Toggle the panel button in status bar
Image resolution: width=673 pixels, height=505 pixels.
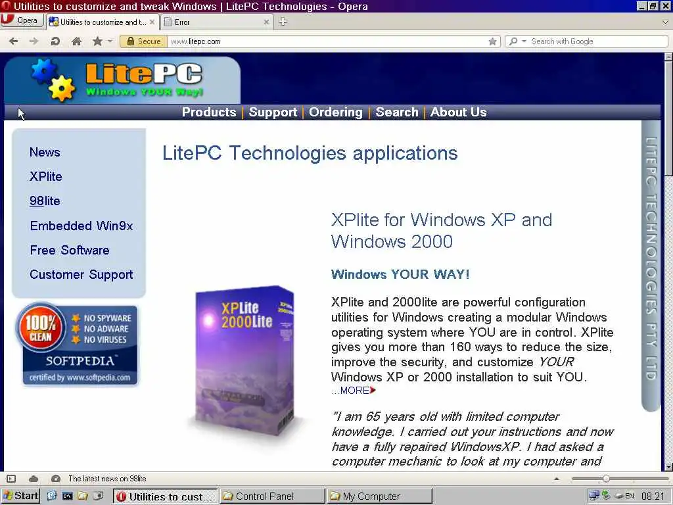pos(11,479)
